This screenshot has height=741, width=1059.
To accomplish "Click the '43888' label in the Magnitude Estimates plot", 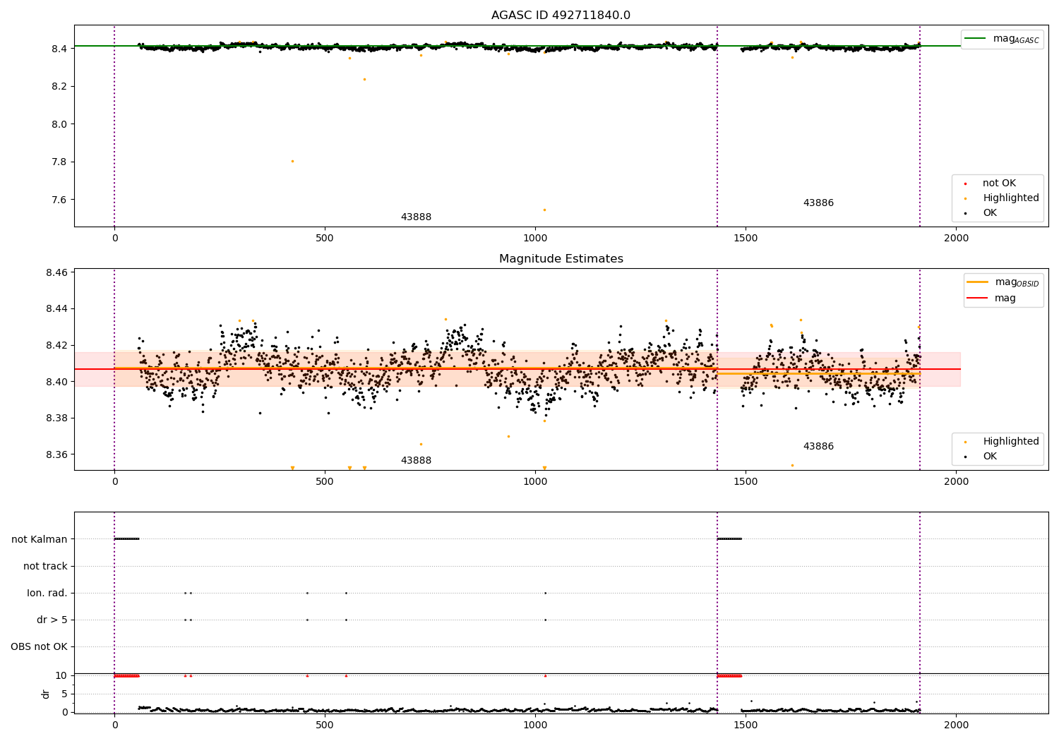I will pyautogui.click(x=416, y=461).
